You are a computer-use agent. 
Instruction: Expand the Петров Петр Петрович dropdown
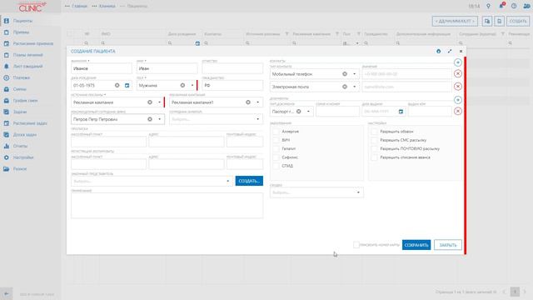click(x=159, y=119)
